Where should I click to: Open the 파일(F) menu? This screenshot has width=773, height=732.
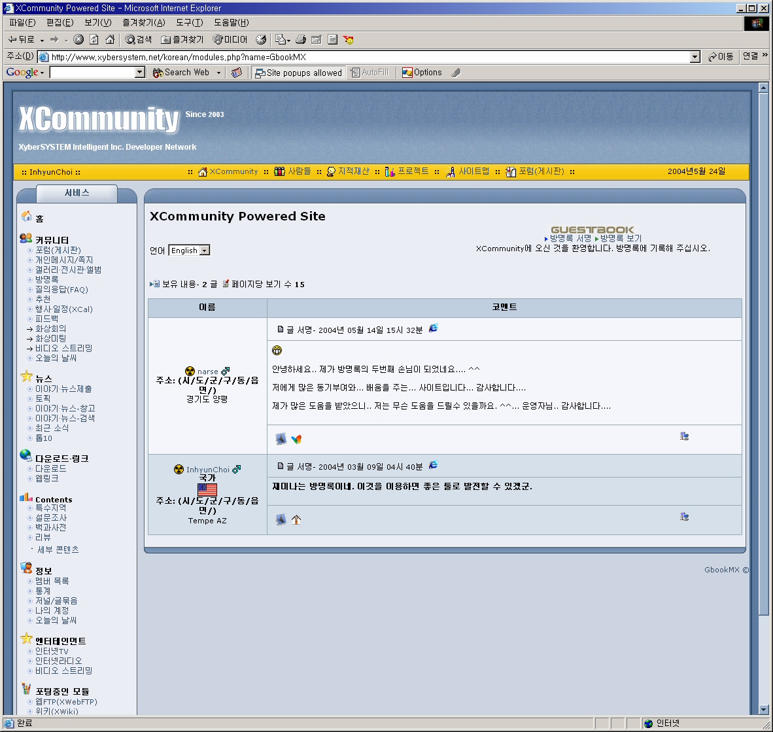point(22,22)
